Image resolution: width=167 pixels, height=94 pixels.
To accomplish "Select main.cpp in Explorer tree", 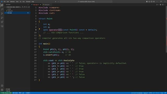I will pos(17,13).
